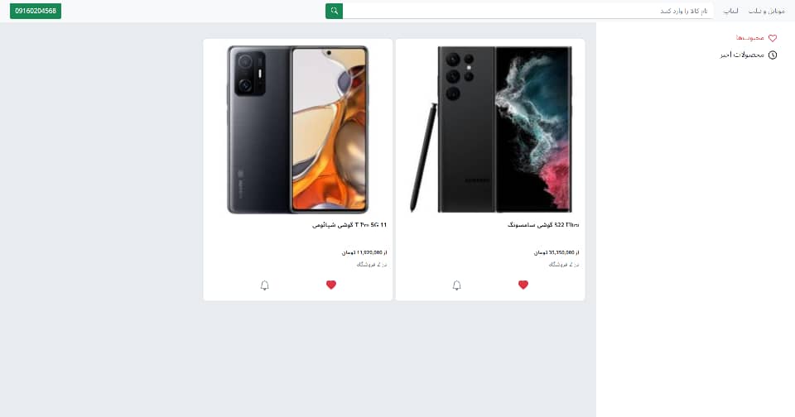Click the 11T Pro 5G Xiaomi product title
The height and width of the screenshot is (417, 795).
tap(349, 224)
